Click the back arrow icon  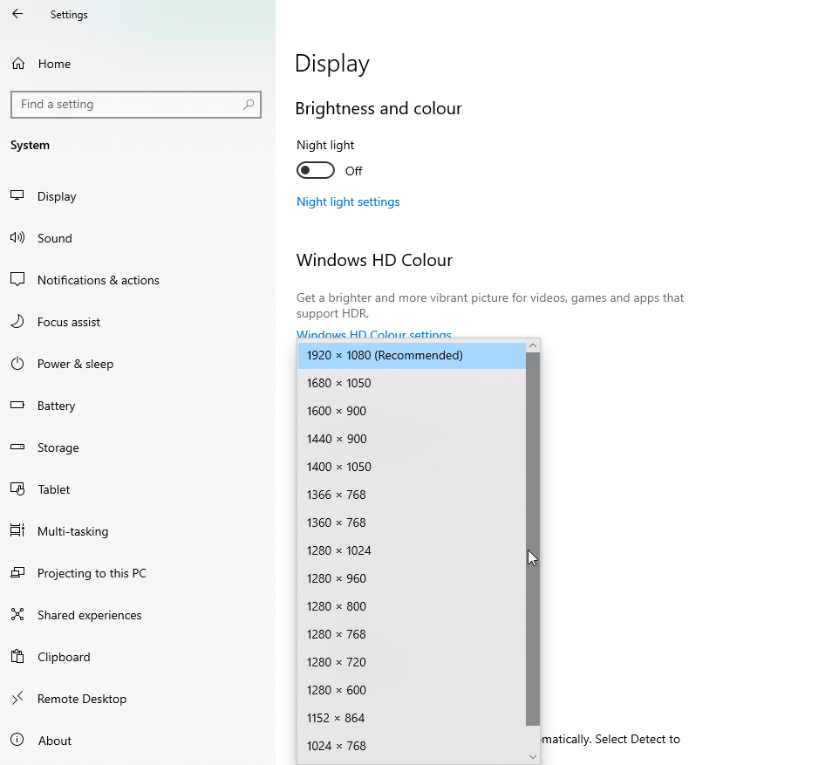tap(17, 14)
